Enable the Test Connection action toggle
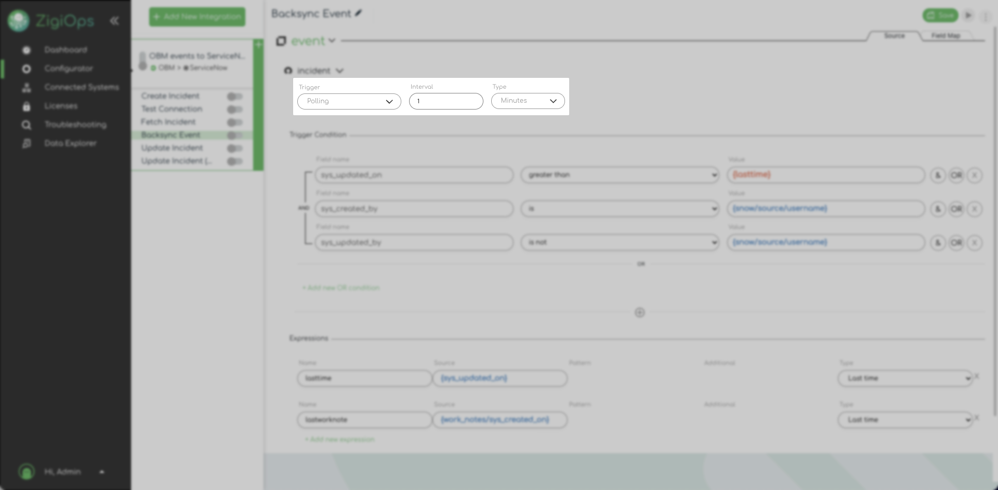Image resolution: width=998 pixels, height=490 pixels. point(234,110)
